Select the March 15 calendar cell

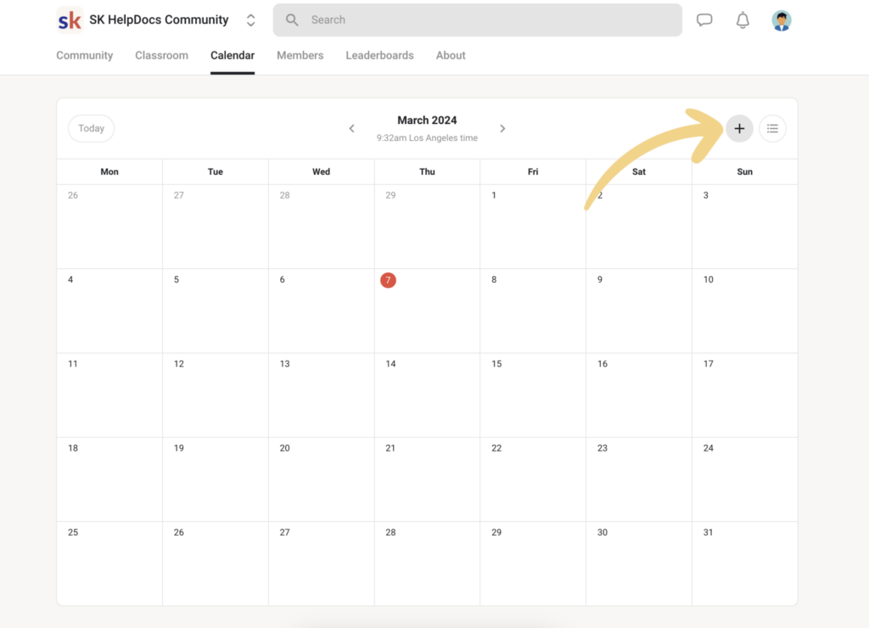[532, 395]
